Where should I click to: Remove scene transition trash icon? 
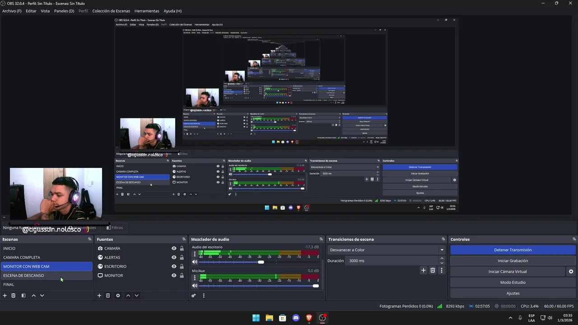tap(433, 270)
